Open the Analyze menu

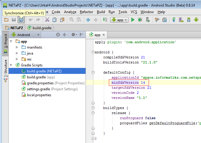(70, 12)
